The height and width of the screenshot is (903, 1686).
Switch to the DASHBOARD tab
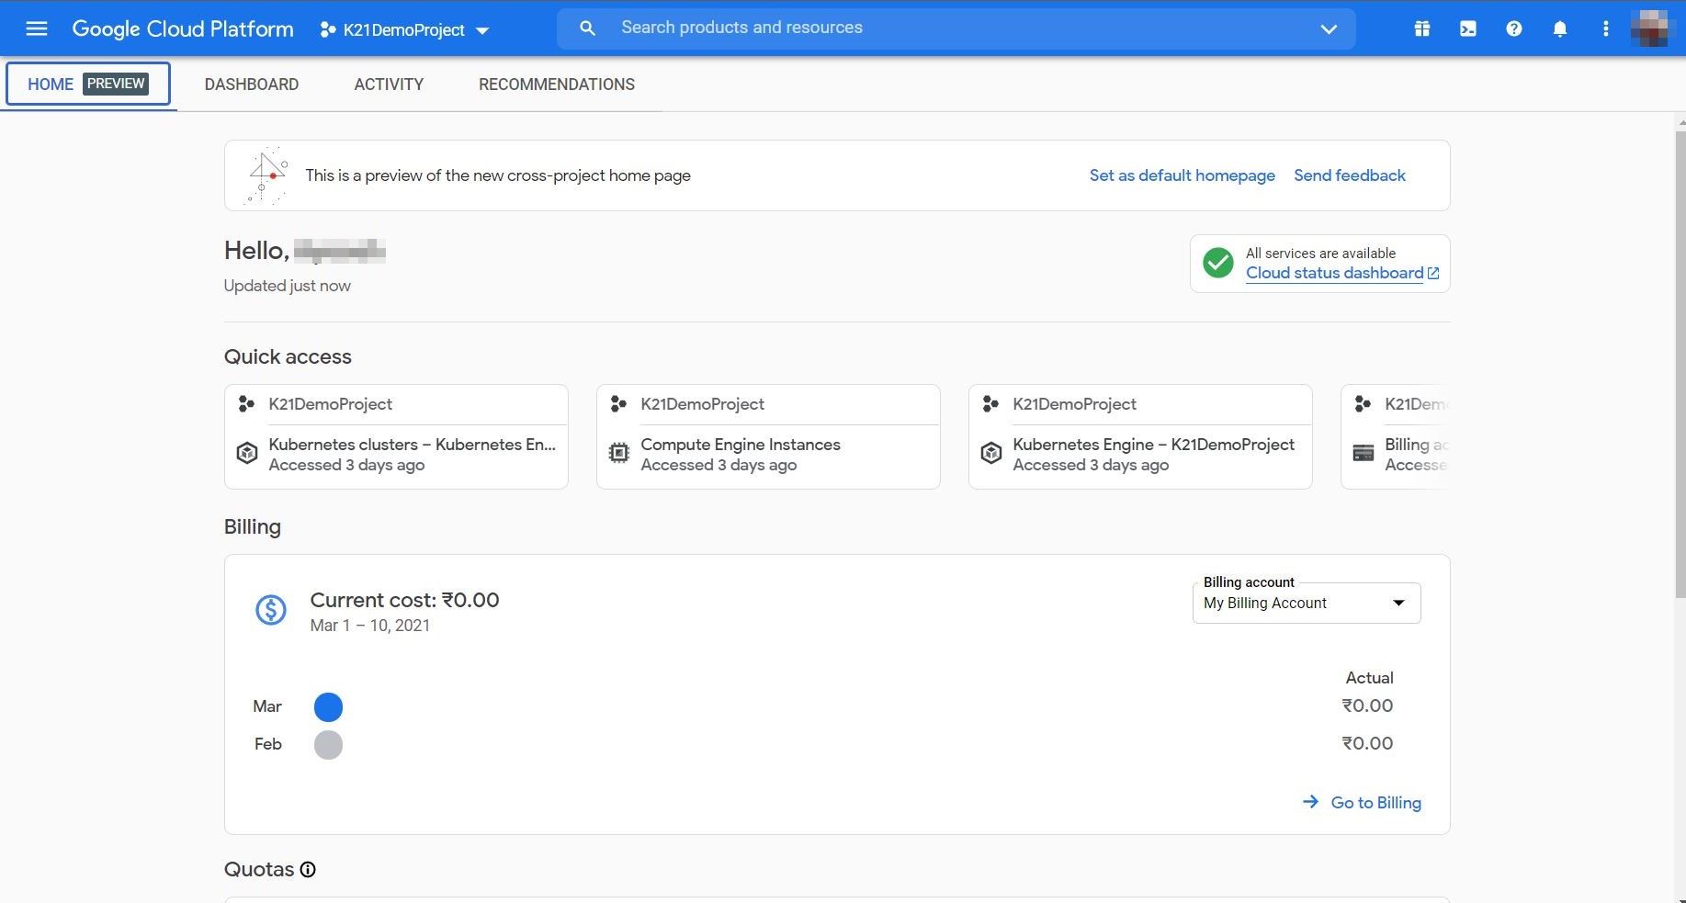pos(251,84)
